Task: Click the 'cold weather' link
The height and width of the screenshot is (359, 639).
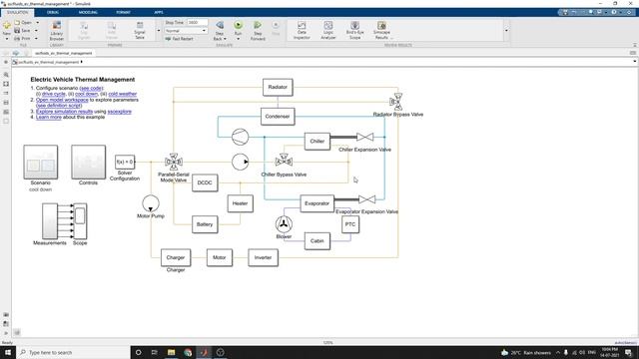Action: [x=122, y=94]
